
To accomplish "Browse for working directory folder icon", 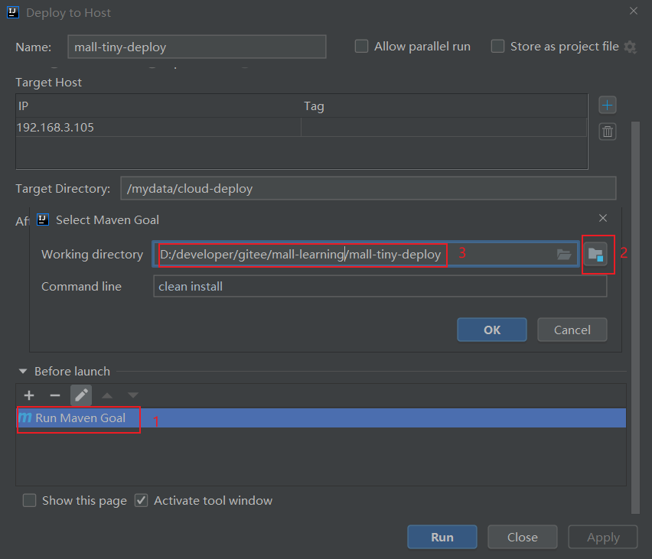I will pos(564,255).
